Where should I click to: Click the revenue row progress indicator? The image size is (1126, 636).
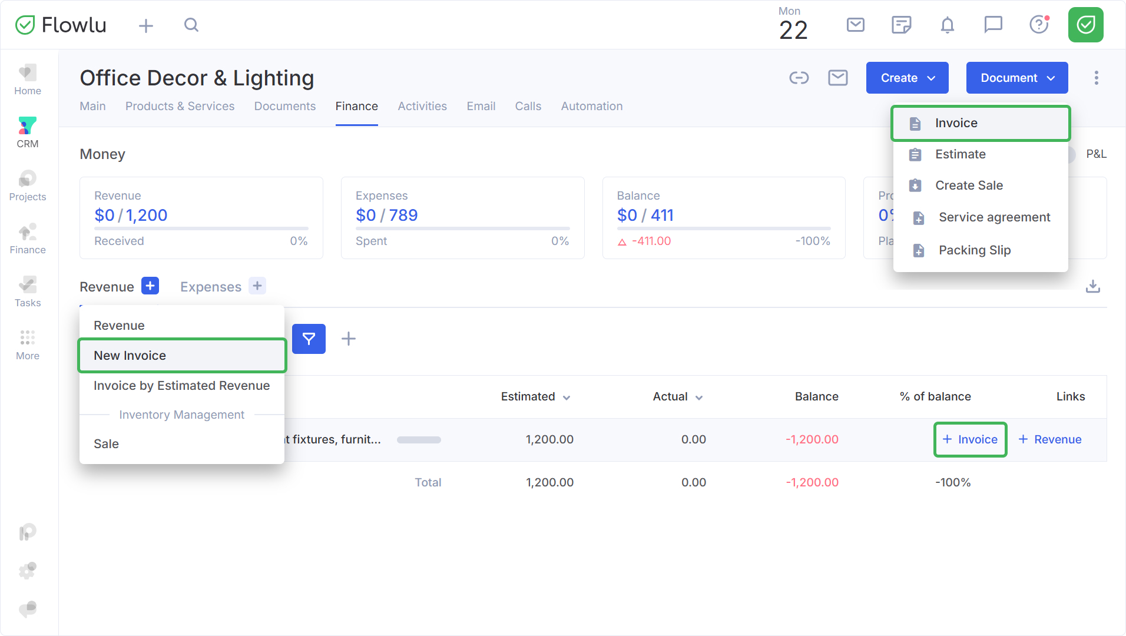point(419,440)
